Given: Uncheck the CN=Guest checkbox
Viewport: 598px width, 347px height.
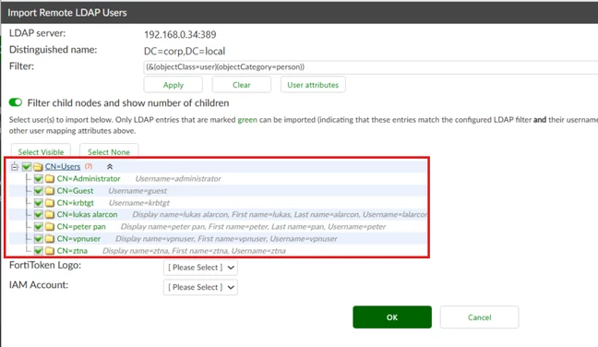Looking at the screenshot, I should 38,191.
